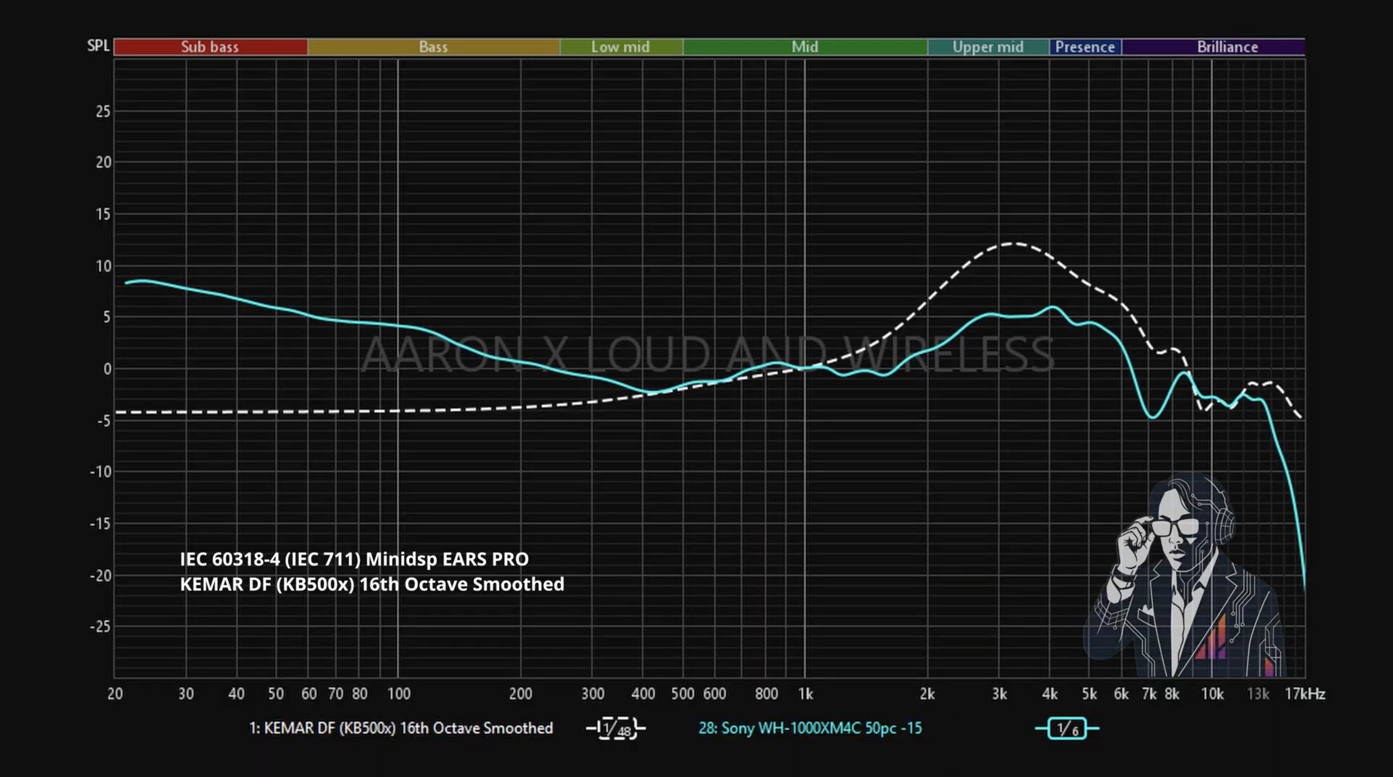Click the KEMAR DF 16th Octave Smoothed caption
Screen dimensions: 1393x777
tap(372, 584)
